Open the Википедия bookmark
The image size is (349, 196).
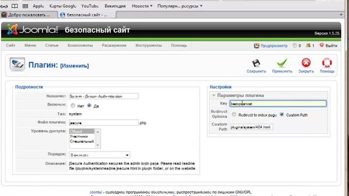[115, 6]
